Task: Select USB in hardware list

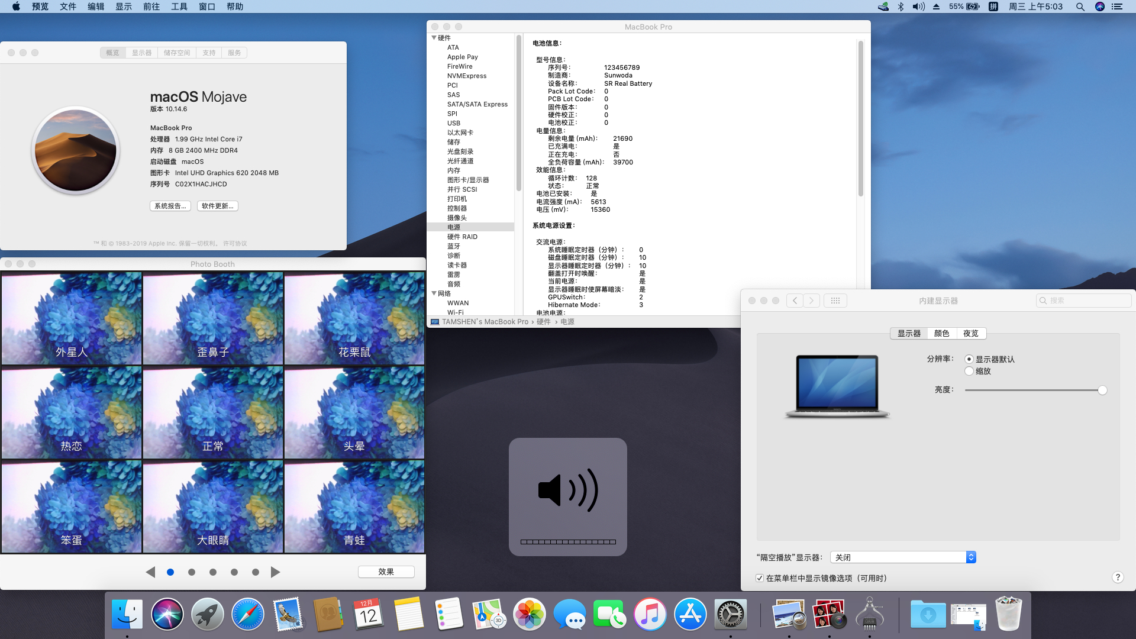Action: click(454, 123)
